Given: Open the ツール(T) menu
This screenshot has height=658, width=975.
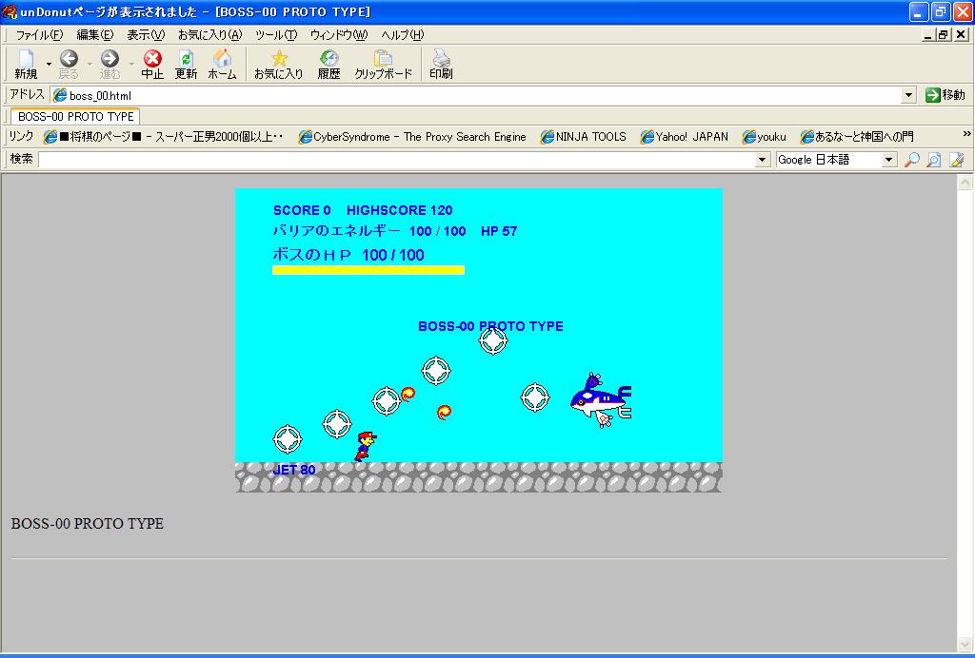Looking at the screenshot, I should tap(276, 35).
